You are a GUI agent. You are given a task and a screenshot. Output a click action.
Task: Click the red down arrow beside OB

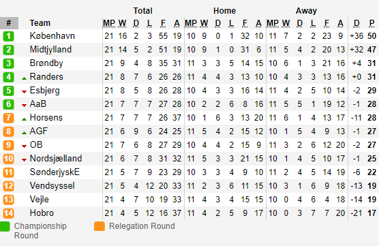[x=24, y=146]
